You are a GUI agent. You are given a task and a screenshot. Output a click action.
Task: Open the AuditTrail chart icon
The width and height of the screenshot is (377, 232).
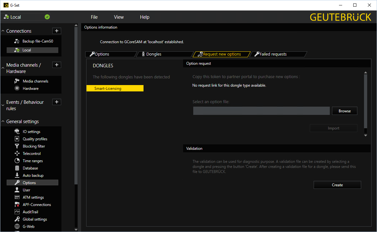click(x=17, y=212)
